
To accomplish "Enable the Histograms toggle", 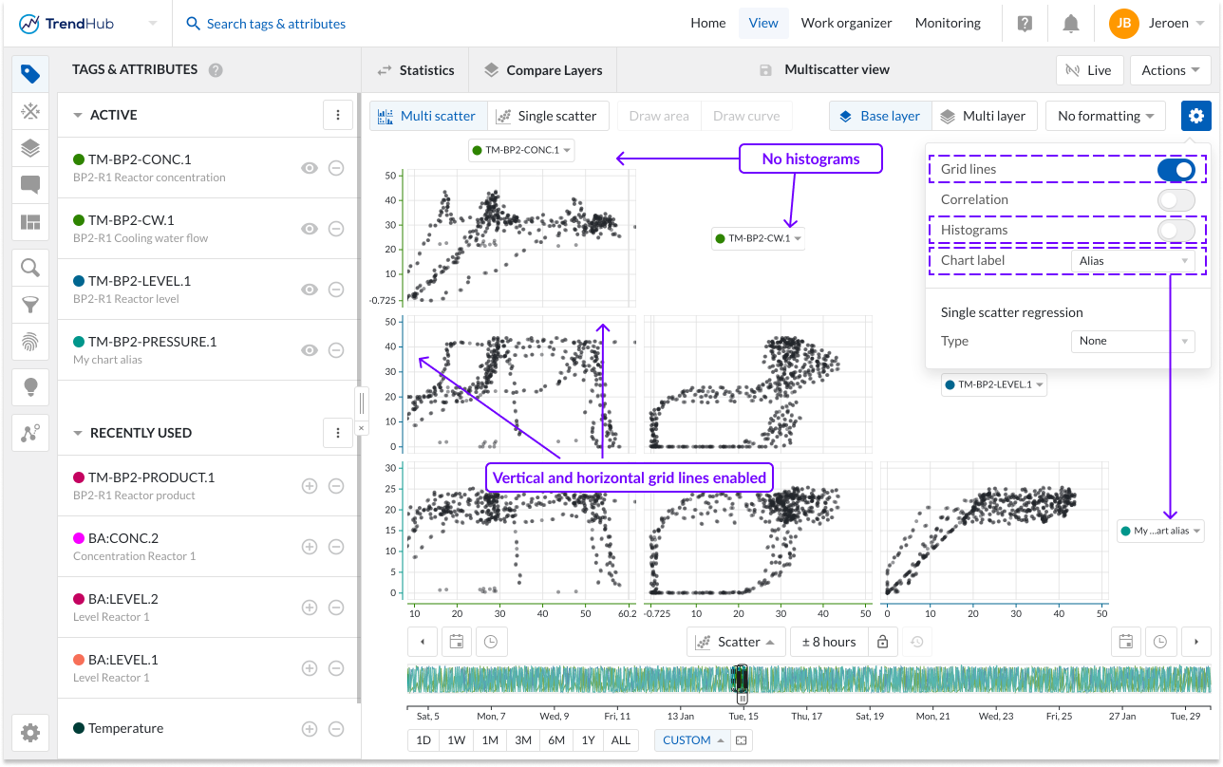I will (1176, 230).
